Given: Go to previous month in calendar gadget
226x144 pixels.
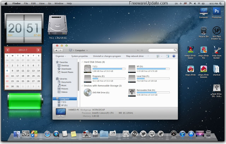Looking at the screenshot, I should [x=8, y=50].
